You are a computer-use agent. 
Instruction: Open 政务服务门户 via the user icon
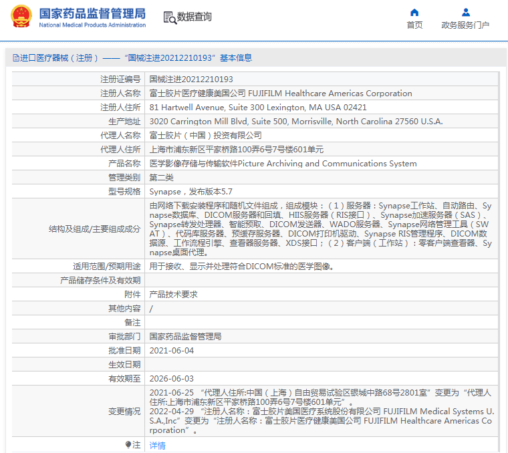click(x=466, y=12)
